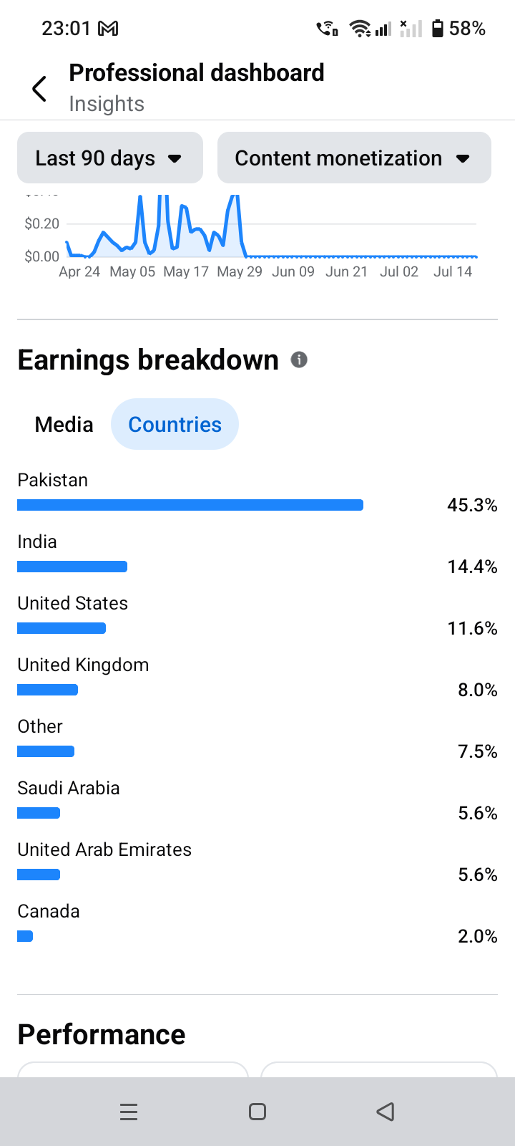Tap Android home square icon
This screenshot has height=1146, width=515.
tap(257, 1112)
